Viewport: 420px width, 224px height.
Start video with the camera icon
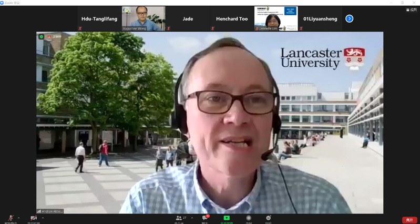pyautogui.click(x=34, y=218)
